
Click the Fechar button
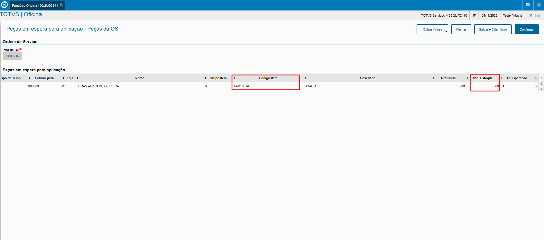click(x=461, y=29)
